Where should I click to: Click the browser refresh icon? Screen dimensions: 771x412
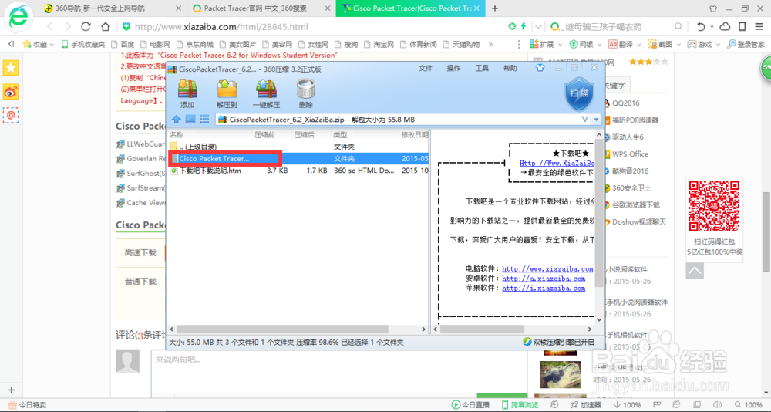coord(86,26)
